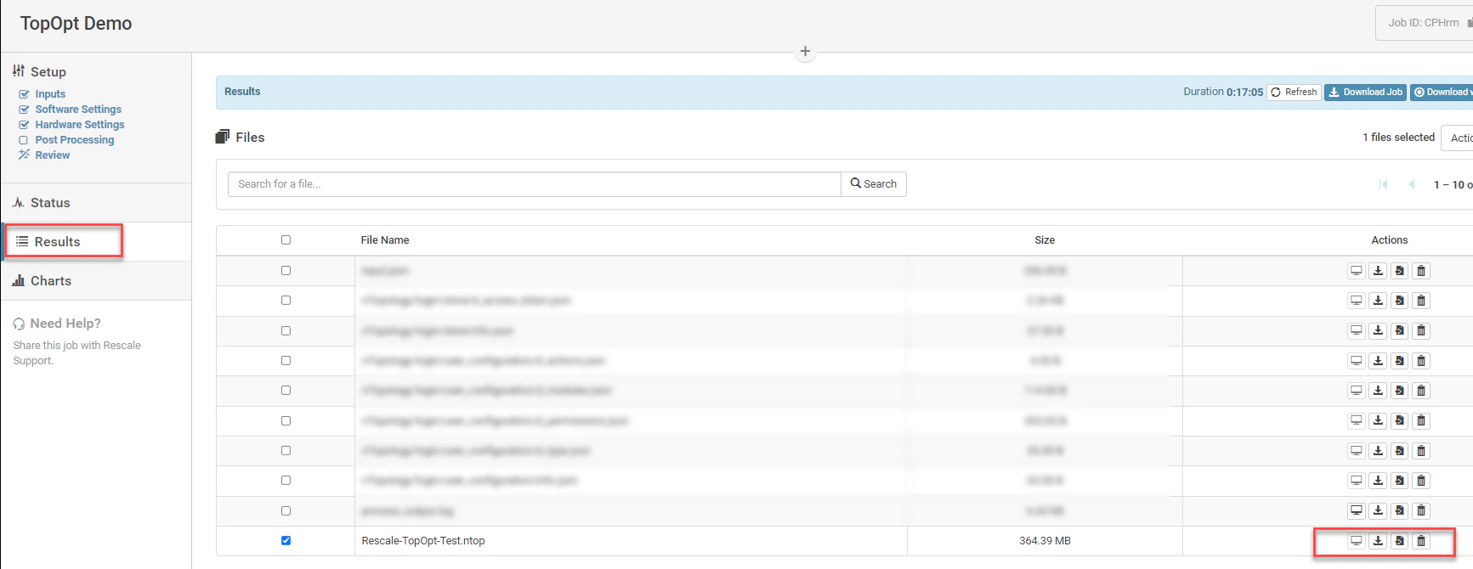Download the process_output.log file

pos(1378,510)
